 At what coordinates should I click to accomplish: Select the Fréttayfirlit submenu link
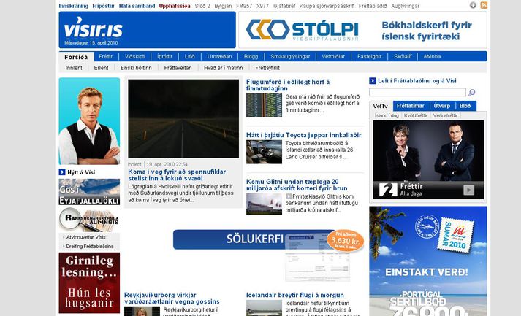click(x=267, y=68)
